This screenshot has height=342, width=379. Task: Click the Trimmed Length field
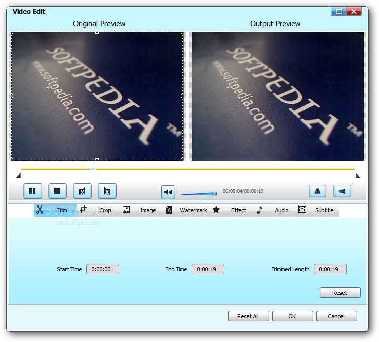(330, 269)
